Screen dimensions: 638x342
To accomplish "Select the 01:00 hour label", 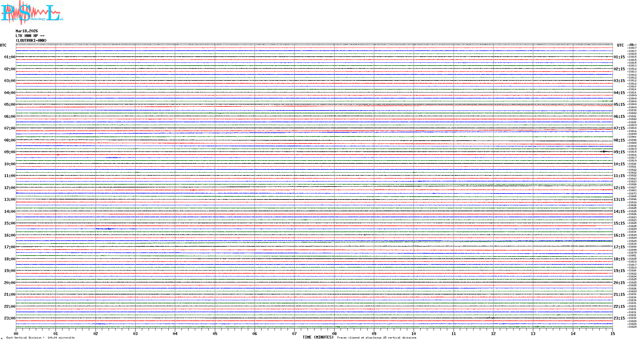I will [x=10, y=57].
